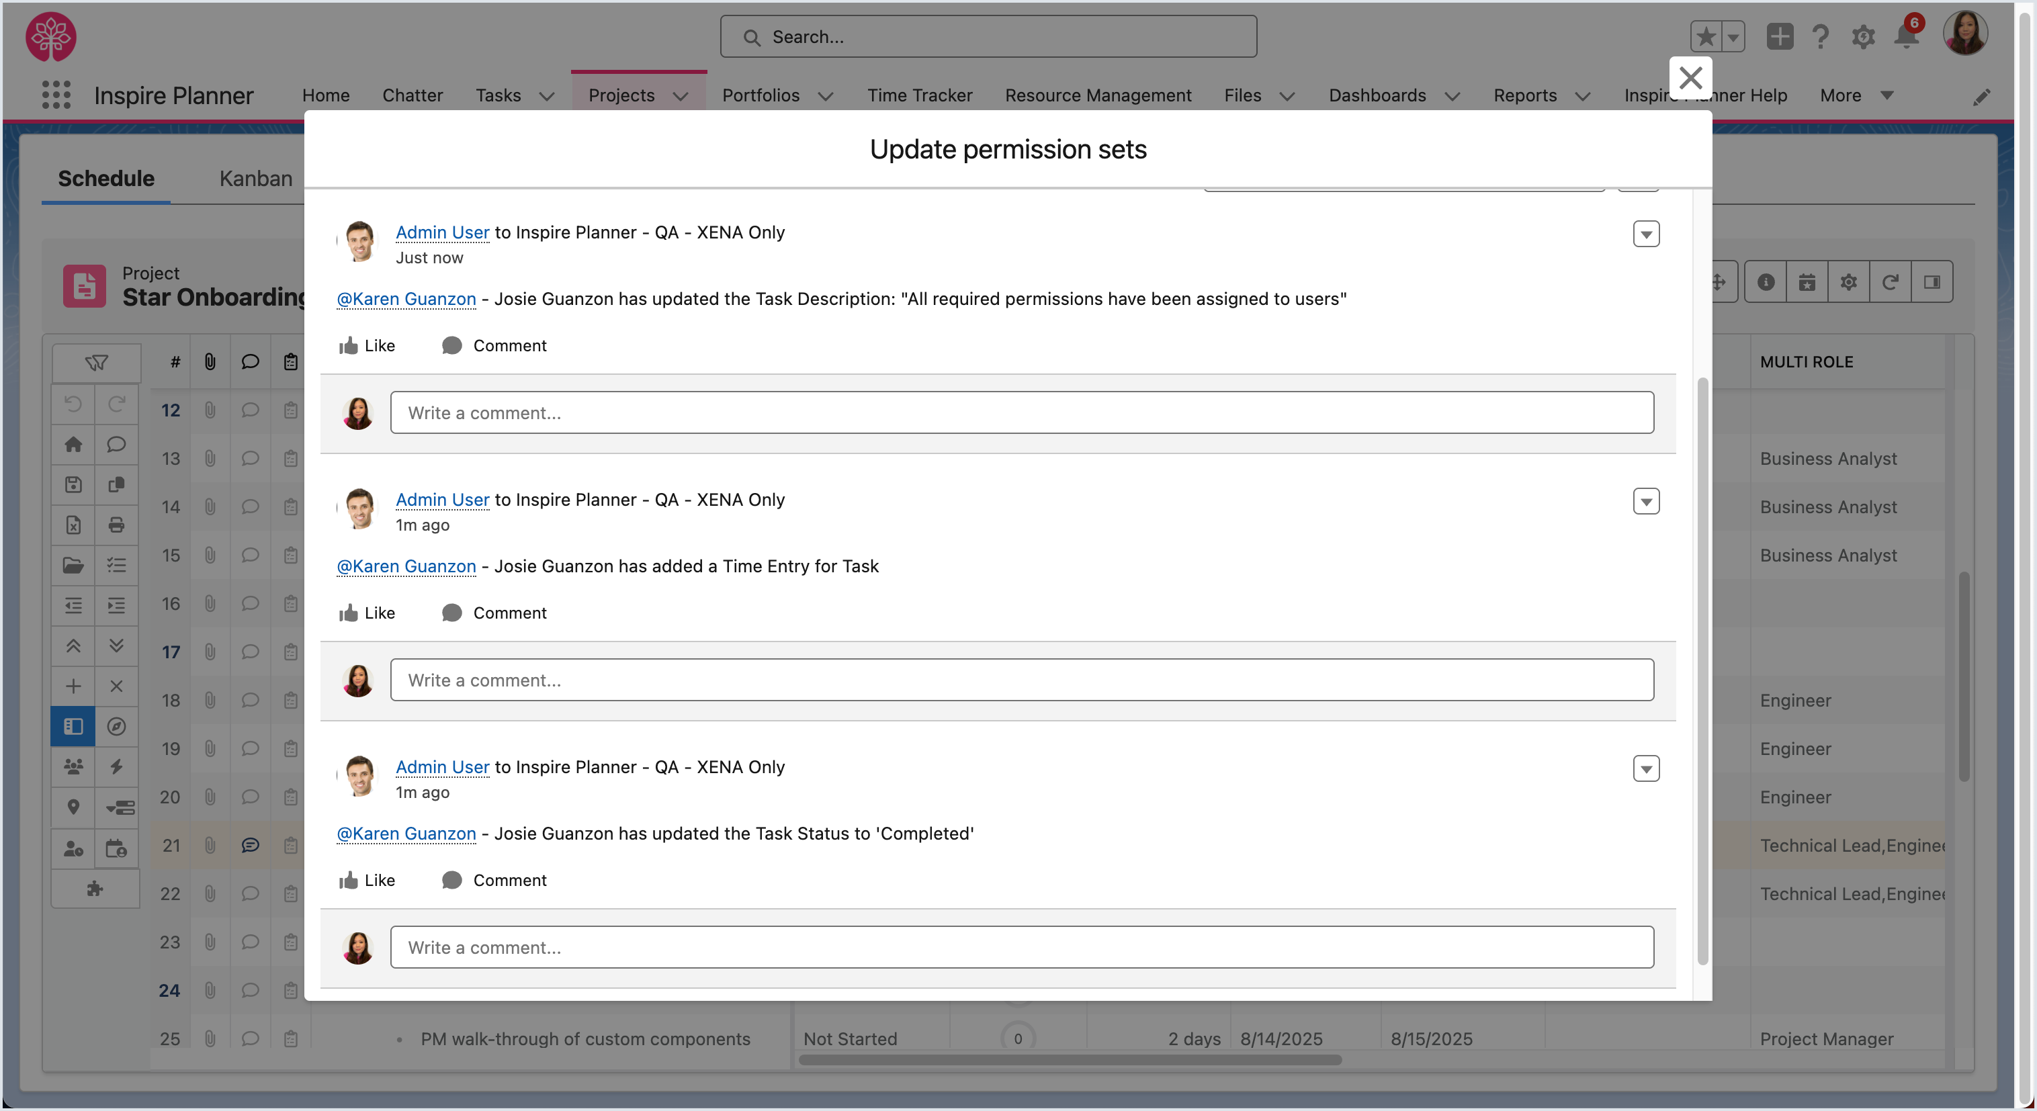2037x1111 pixels.
Task: Open @Karen Guanzon mention in Time Entry post
Action: (x=406, y=566)
